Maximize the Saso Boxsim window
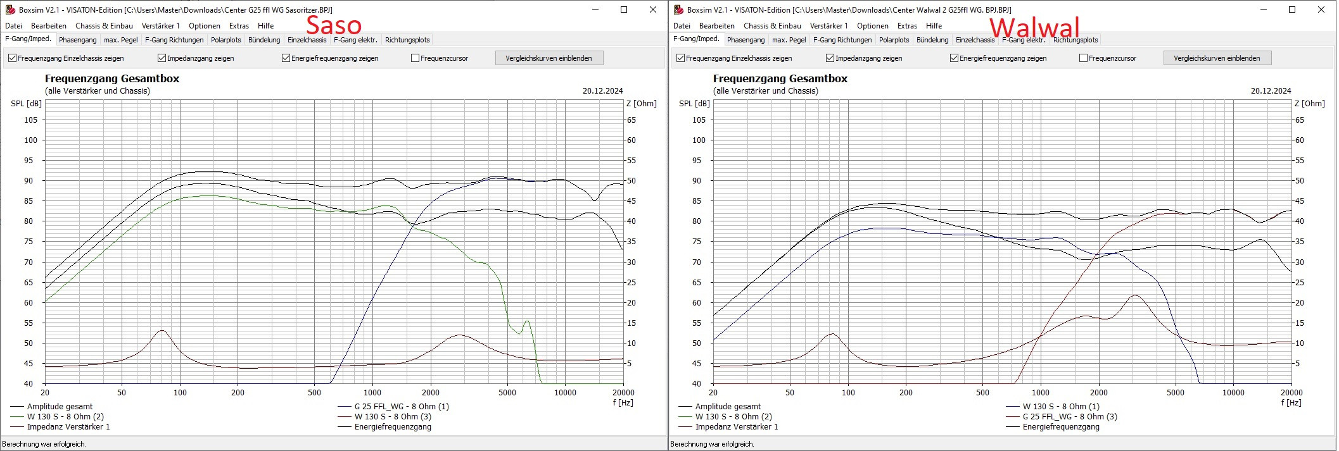 624,9
